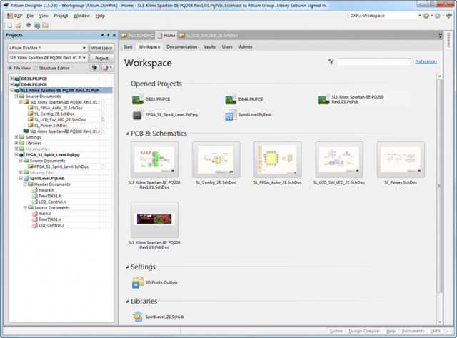The width and height of the screenshot is (457, 338).
Task: Switch to the Documentation tab
Action: [x=182, y=46]
